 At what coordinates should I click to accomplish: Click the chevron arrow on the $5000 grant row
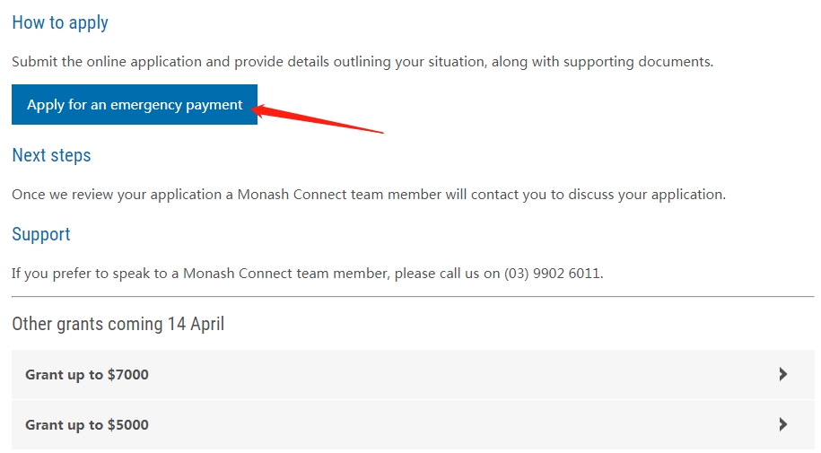tap(783, 425)
